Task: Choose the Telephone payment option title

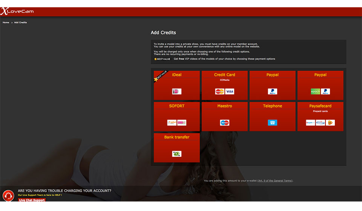Action: click(x=272, y=106)
